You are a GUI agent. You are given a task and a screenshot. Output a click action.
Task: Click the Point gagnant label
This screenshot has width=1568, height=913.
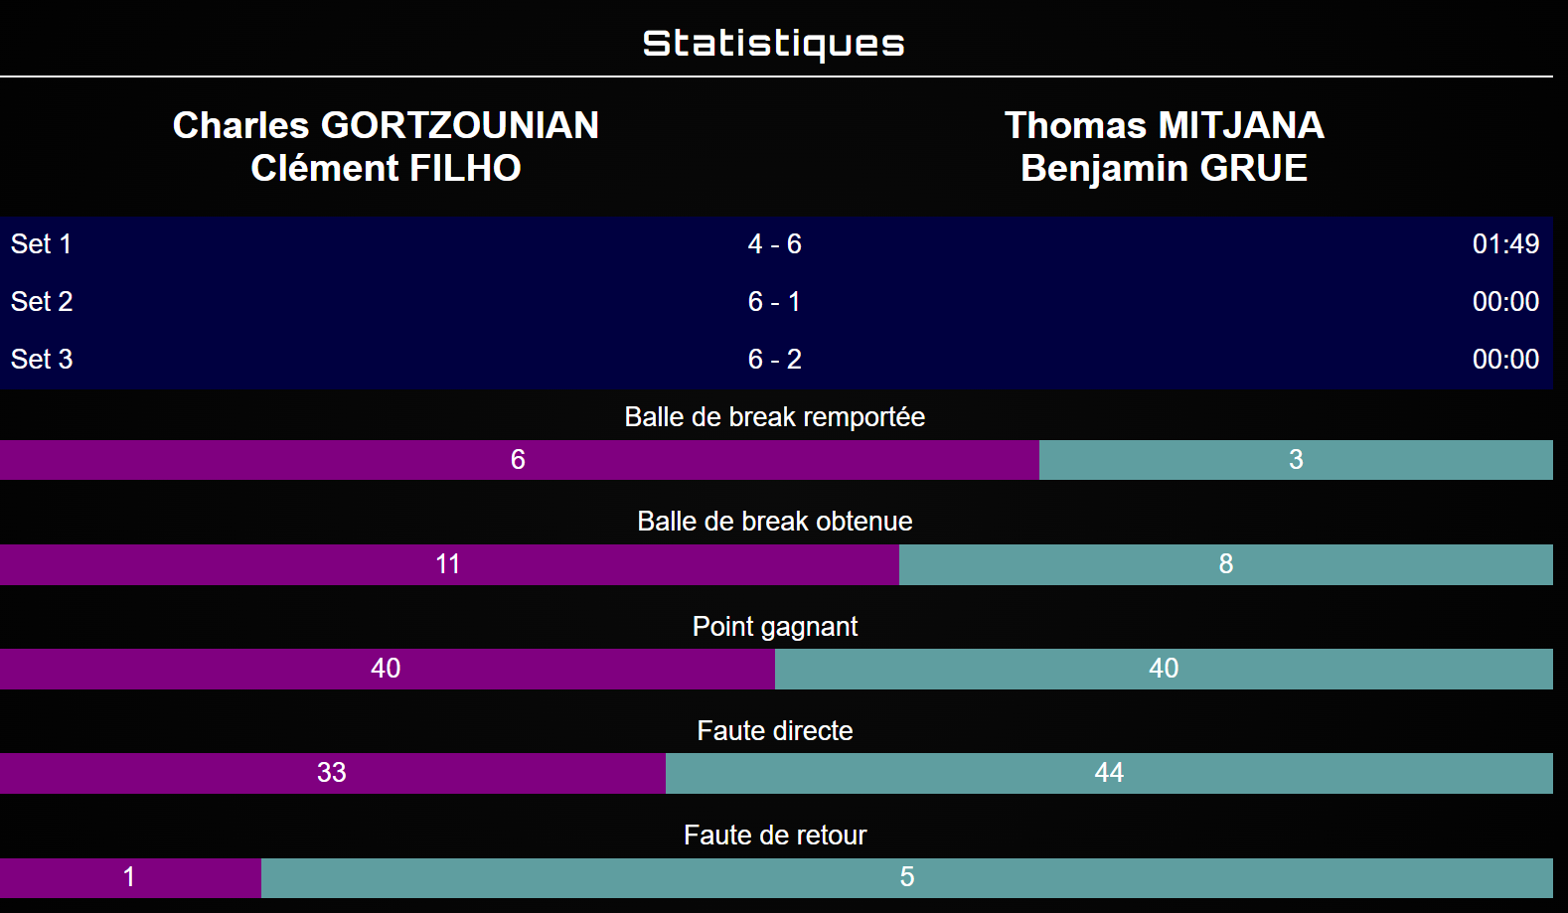[774, 627]
